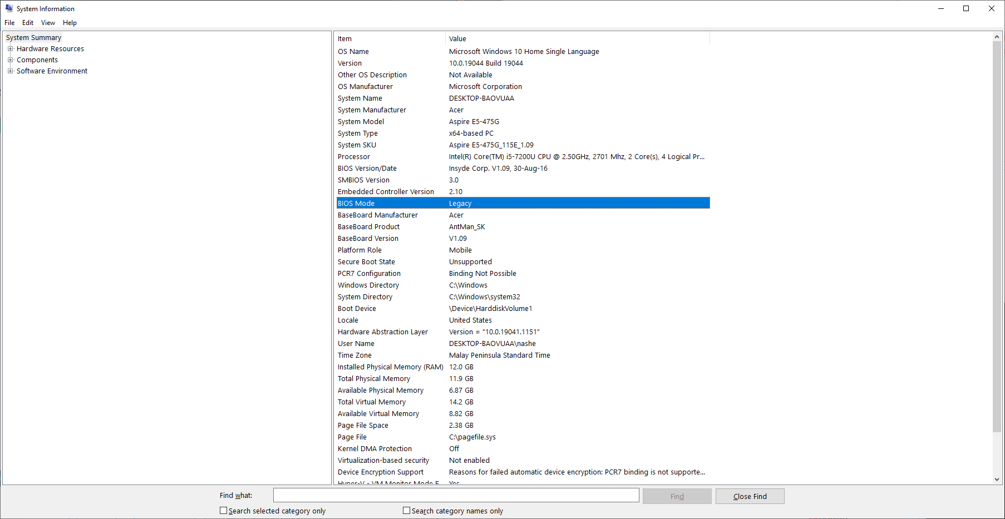The width and height of the screenshot is (1005, 519).
Task: Select the Version row
Action: click(523, 63)
